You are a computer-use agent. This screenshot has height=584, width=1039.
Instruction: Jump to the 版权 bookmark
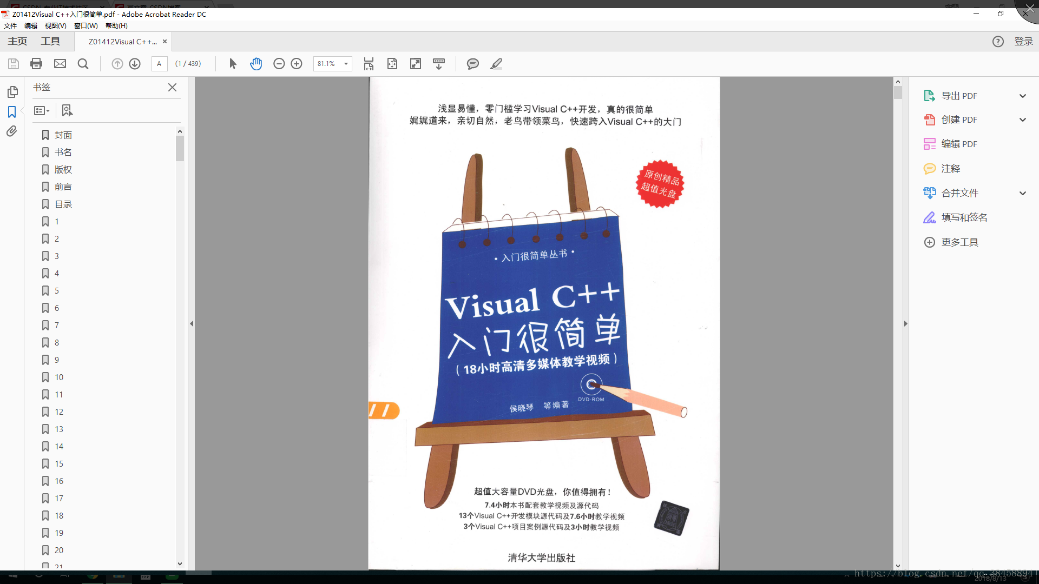63,169
